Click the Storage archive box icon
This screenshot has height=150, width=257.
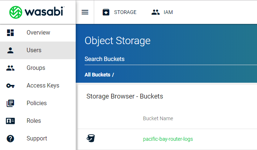click(x=106, y=12)
